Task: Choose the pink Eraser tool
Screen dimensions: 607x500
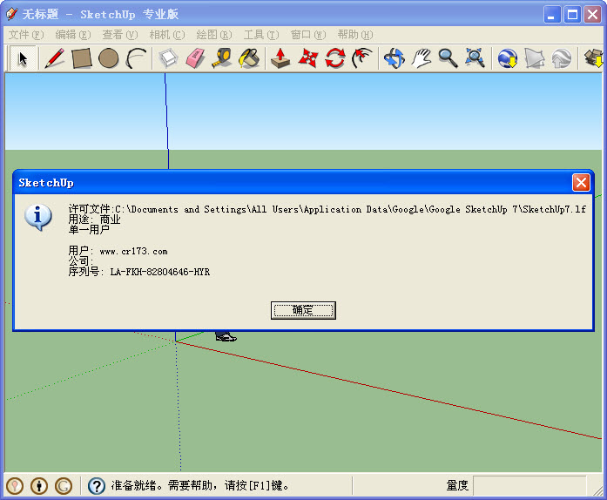Action: [195, 58]
